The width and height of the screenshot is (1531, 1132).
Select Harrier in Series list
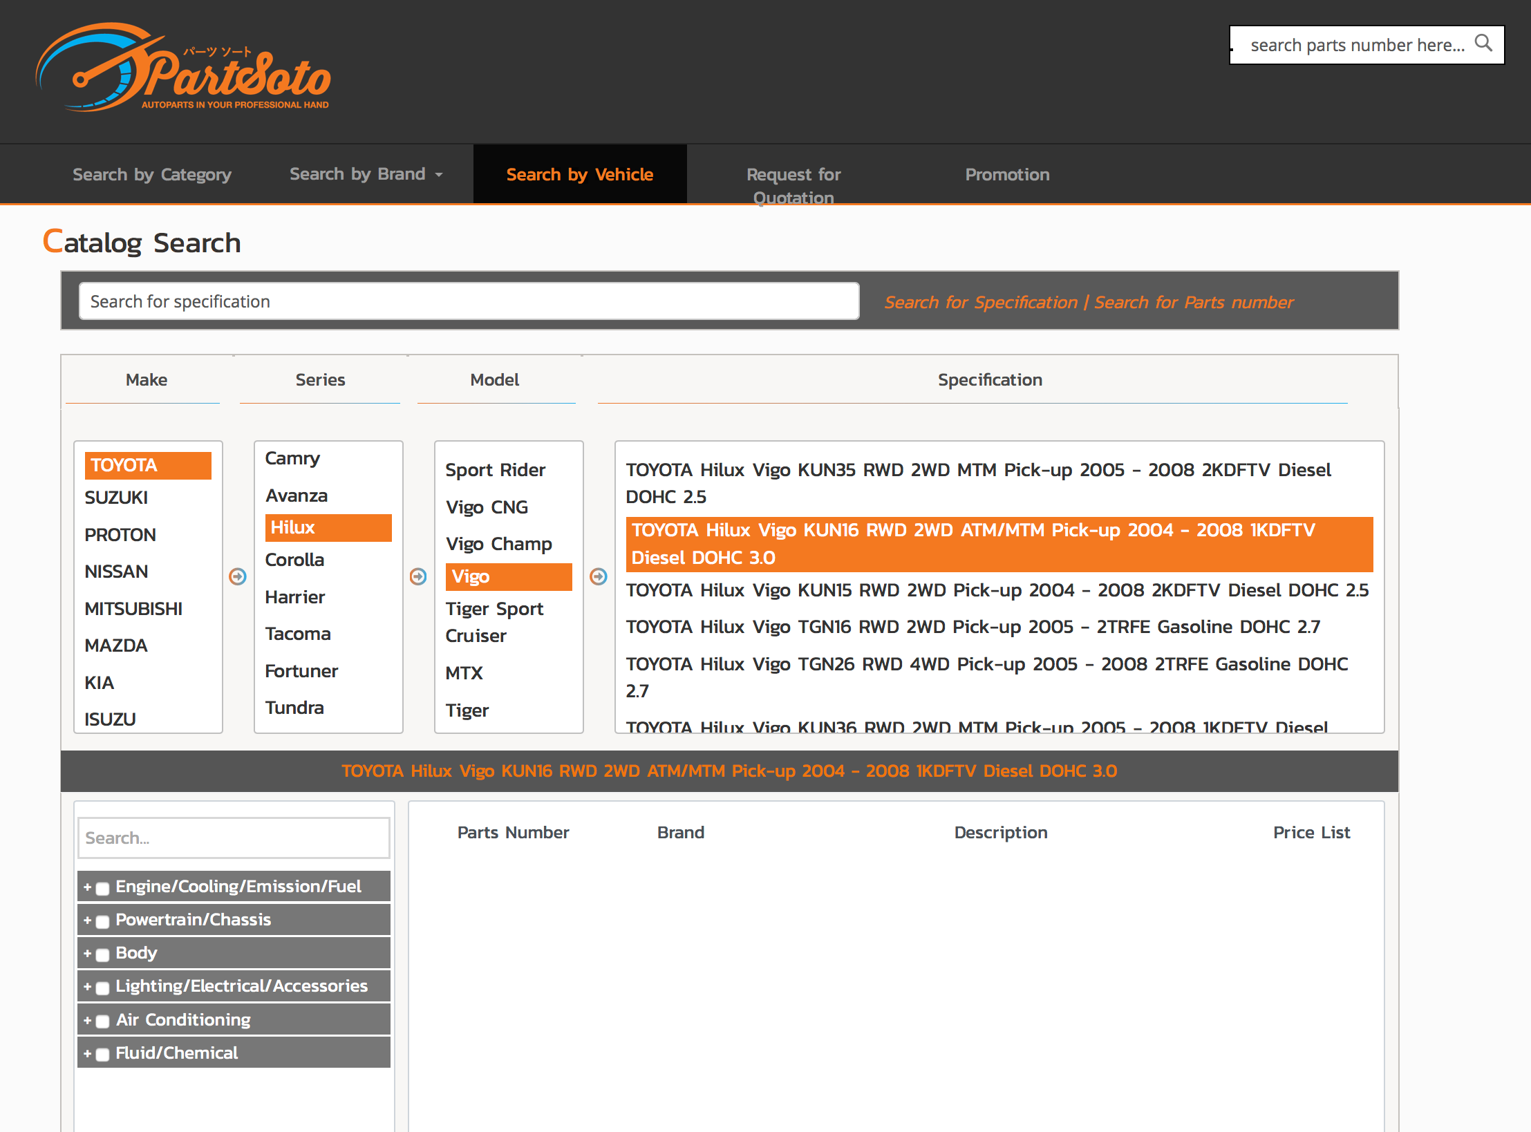coord(295,597)
